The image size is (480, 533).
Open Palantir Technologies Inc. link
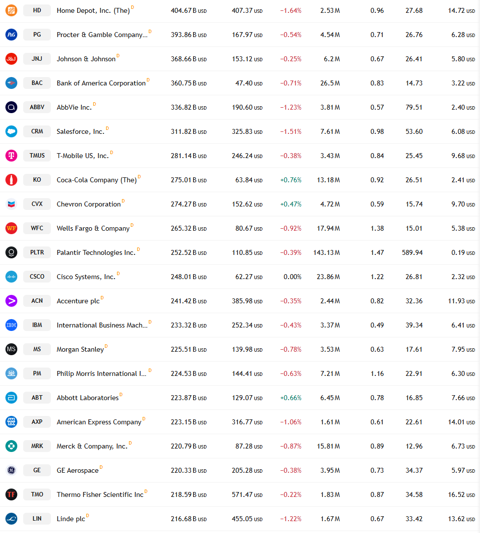point(96,252)
